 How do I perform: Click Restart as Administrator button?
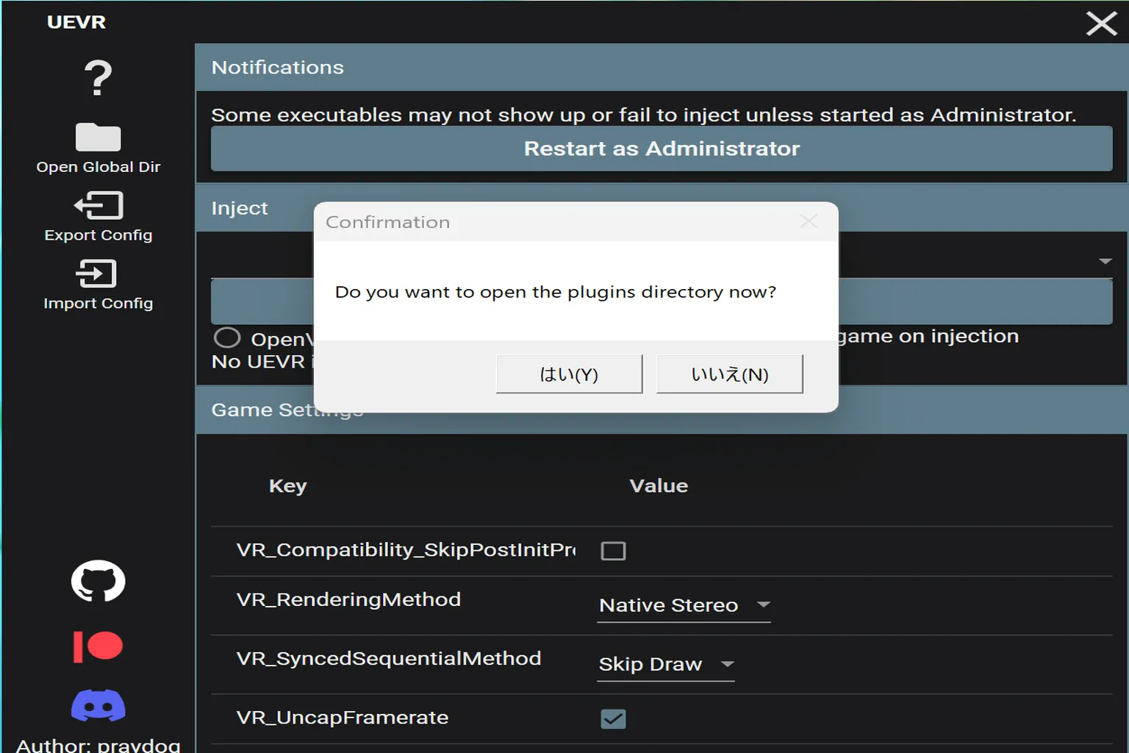[x=662, y=149]
